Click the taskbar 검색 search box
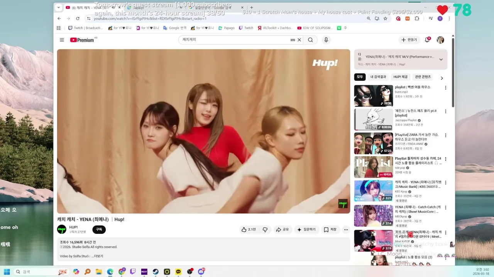 pos(42,272)
